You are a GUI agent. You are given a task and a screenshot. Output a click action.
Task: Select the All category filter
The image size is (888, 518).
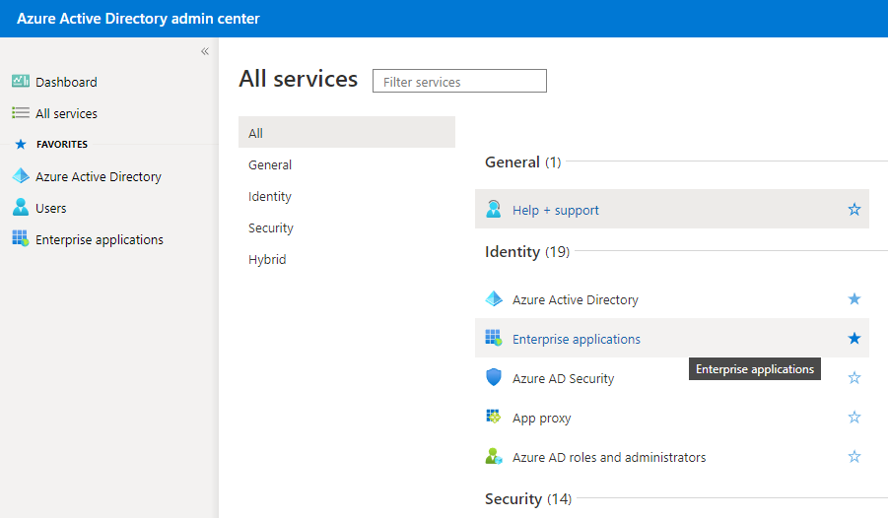coord(347,132)
